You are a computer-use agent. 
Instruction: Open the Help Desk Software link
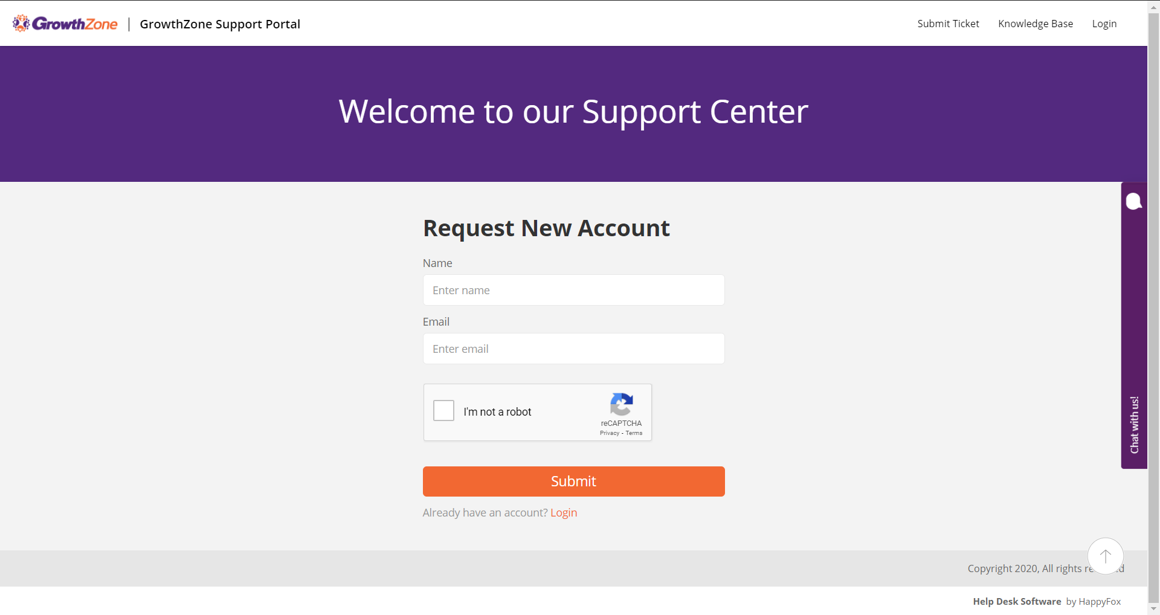pyautogui.click(x=1017, y=601)
